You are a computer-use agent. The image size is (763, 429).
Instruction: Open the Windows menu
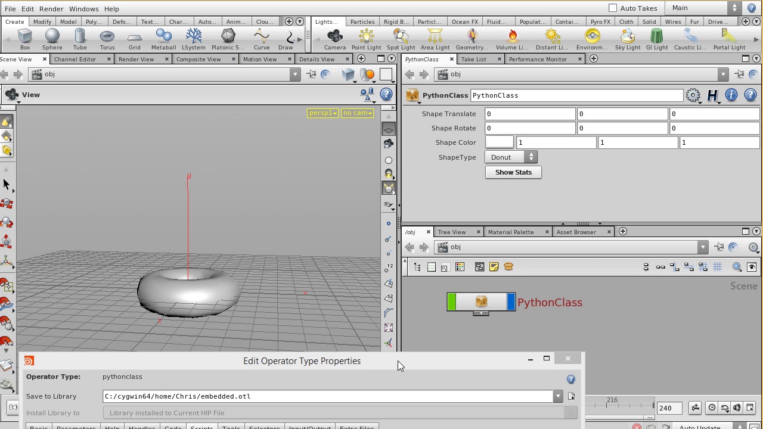pyautogui.click(x=83, y=9)
